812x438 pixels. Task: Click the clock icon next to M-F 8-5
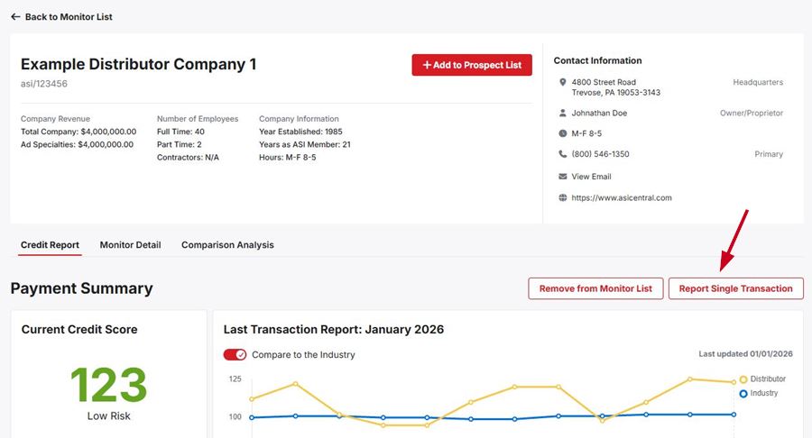563,133
